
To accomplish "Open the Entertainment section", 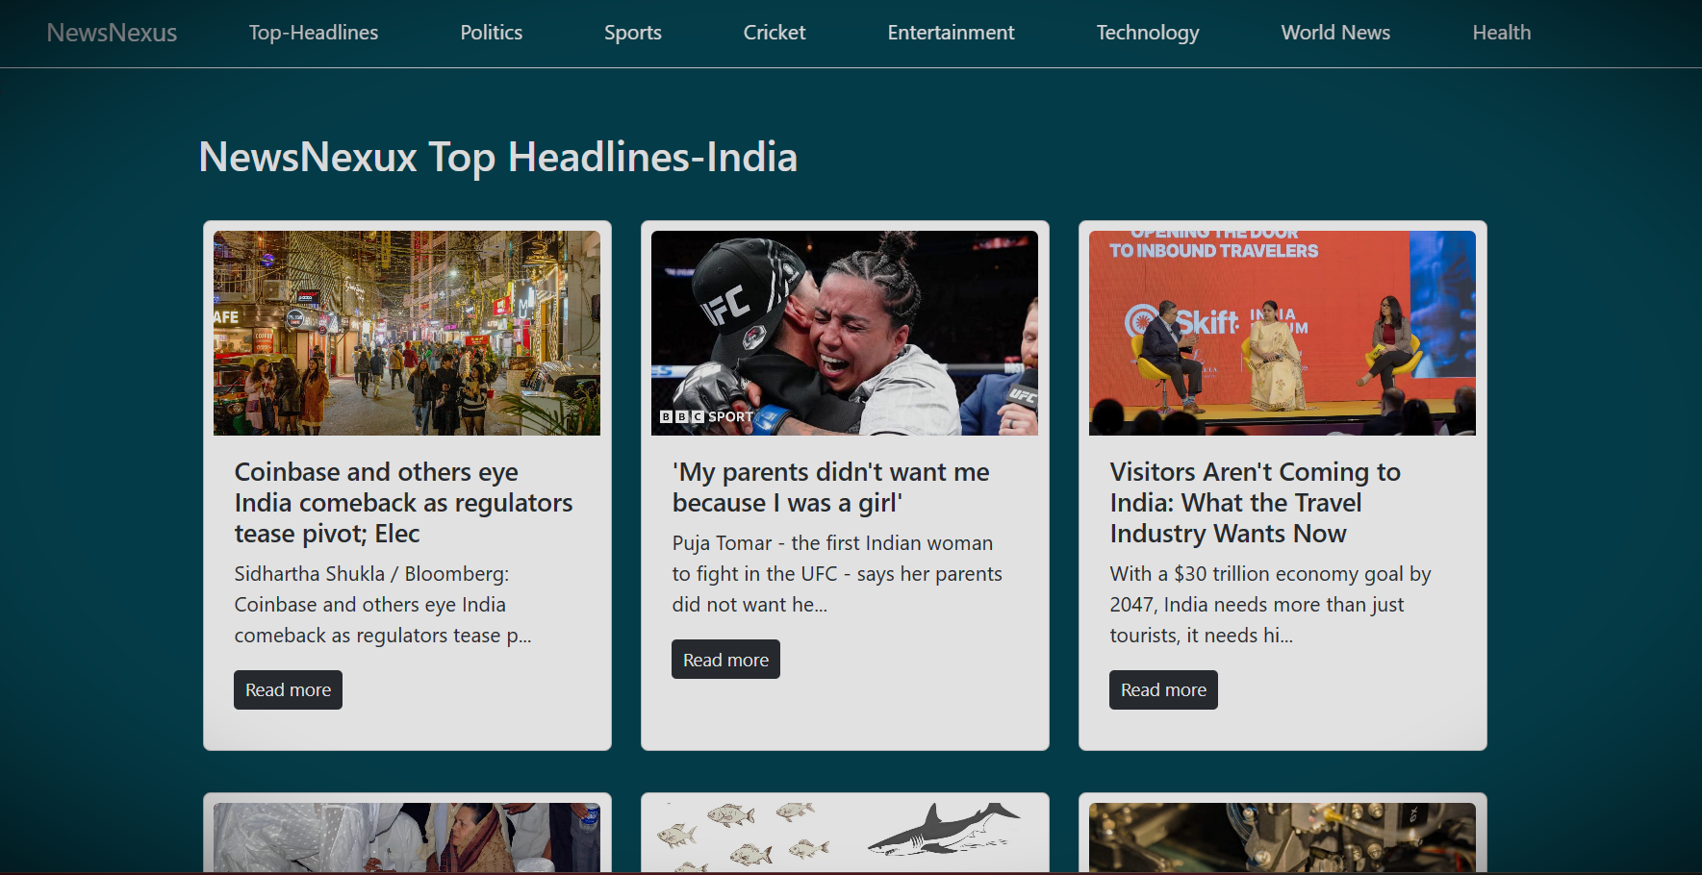I will coord(952,33).
